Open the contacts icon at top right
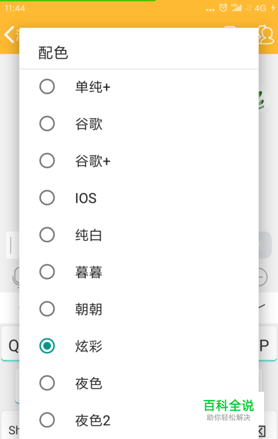The width and height of the screenshot is (278, 439). 266,34
